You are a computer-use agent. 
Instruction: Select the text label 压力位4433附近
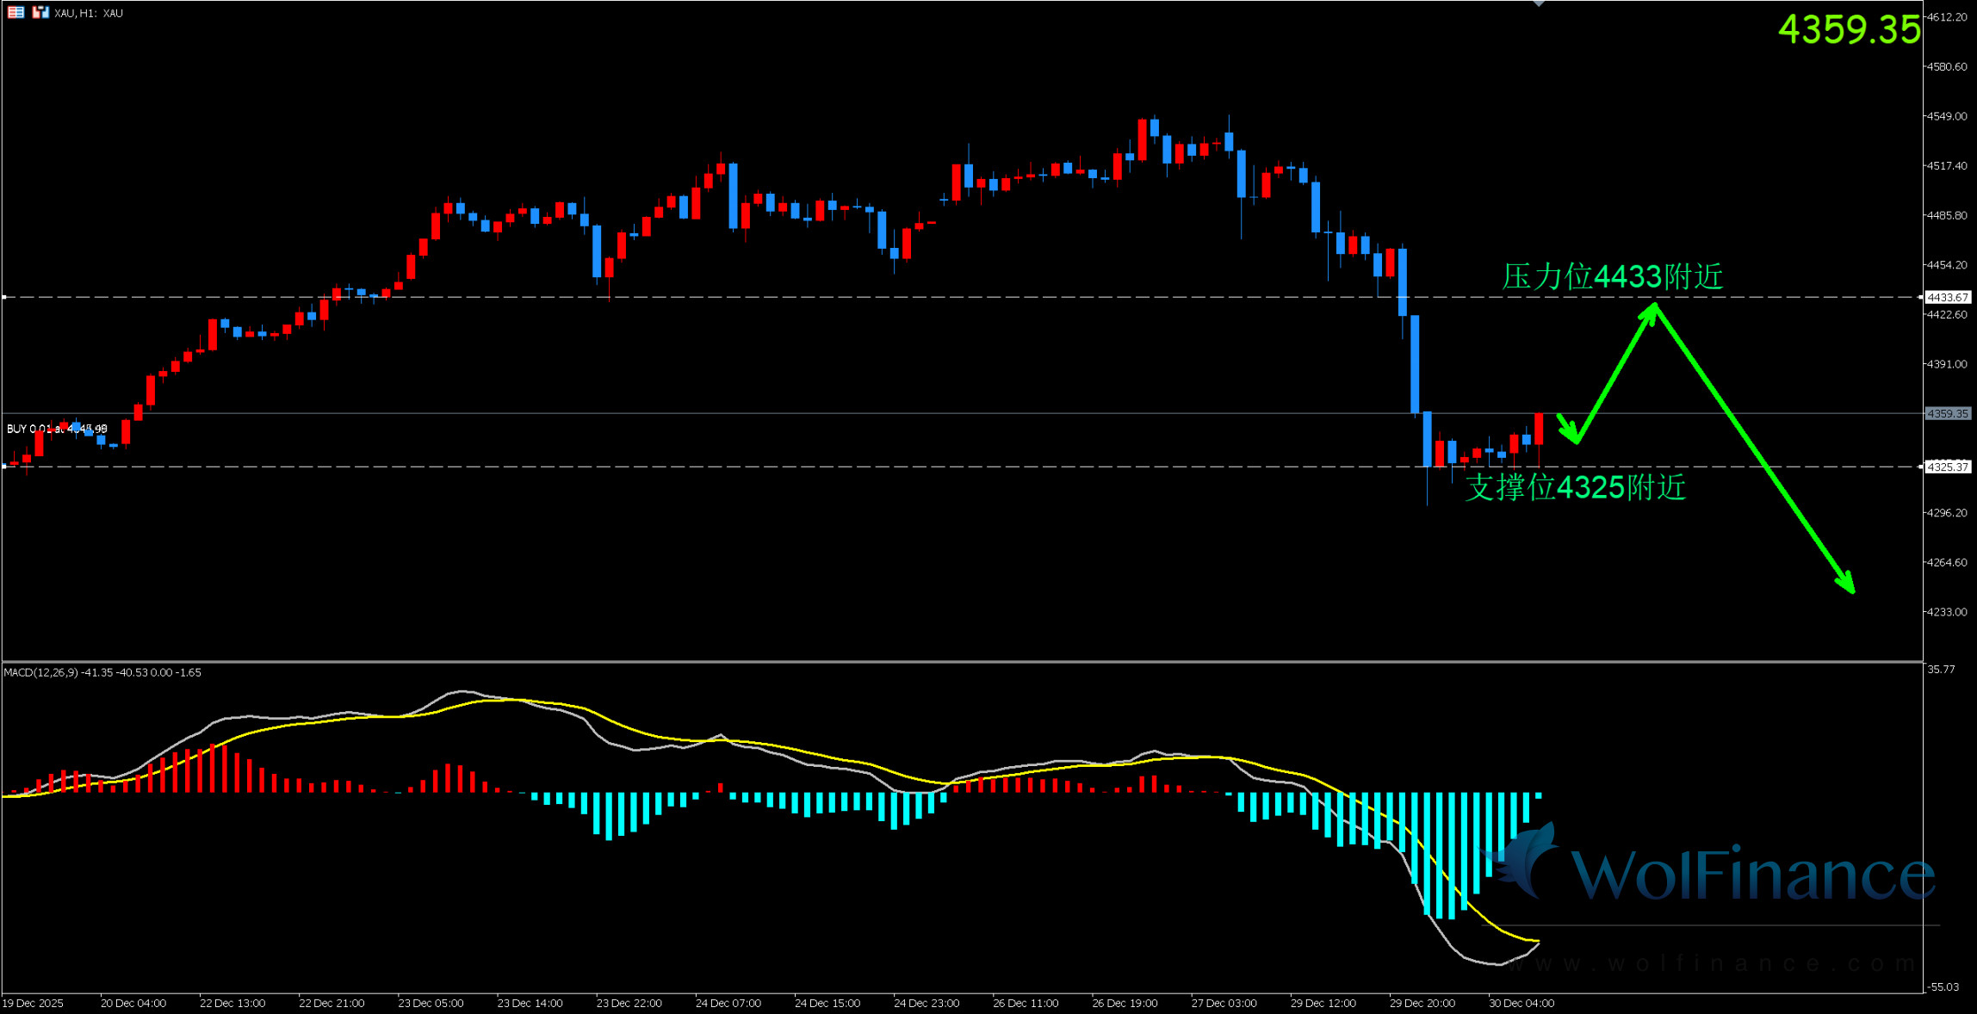1613,276
